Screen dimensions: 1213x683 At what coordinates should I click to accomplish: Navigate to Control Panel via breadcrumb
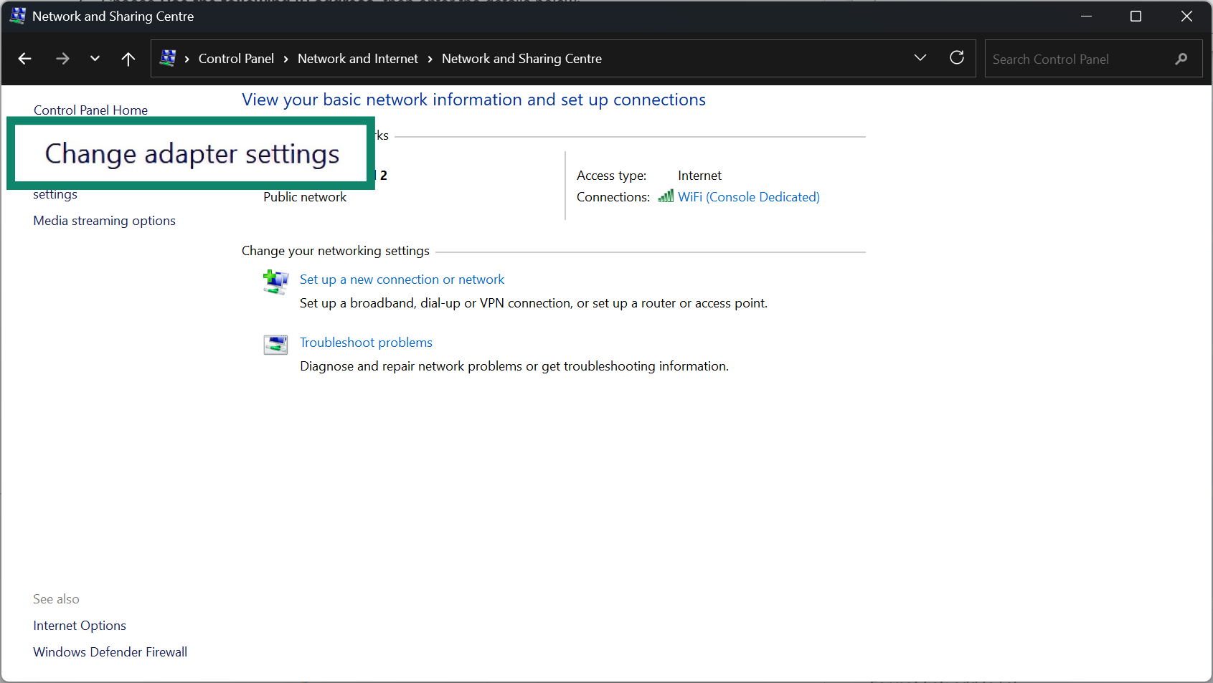tap(236, 59)
